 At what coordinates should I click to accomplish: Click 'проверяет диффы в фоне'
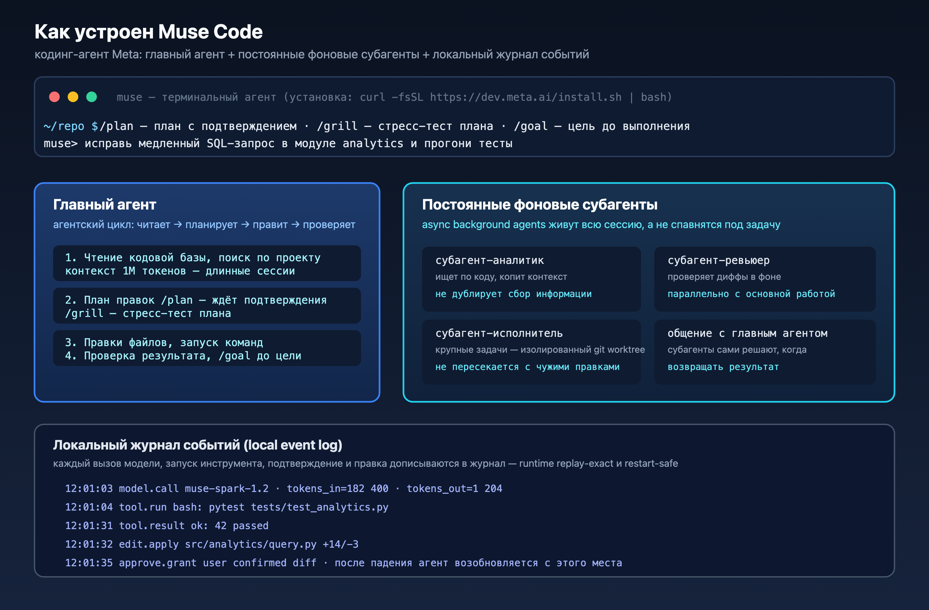pyautogui.click(x=724, y=277)
